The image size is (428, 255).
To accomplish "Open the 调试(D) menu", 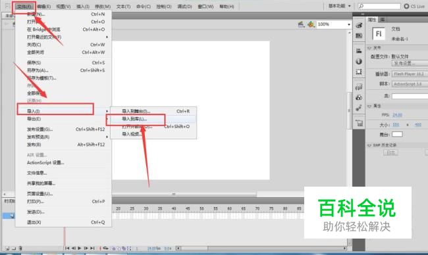I will tap(184, 7).
